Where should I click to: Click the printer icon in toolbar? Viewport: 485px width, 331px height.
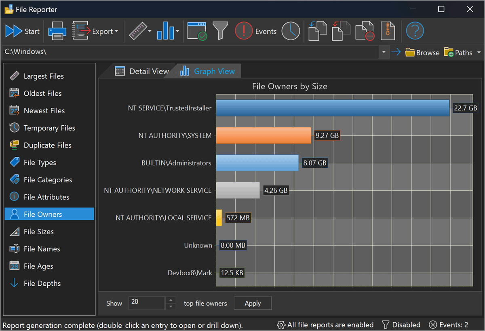coord(57,31)
